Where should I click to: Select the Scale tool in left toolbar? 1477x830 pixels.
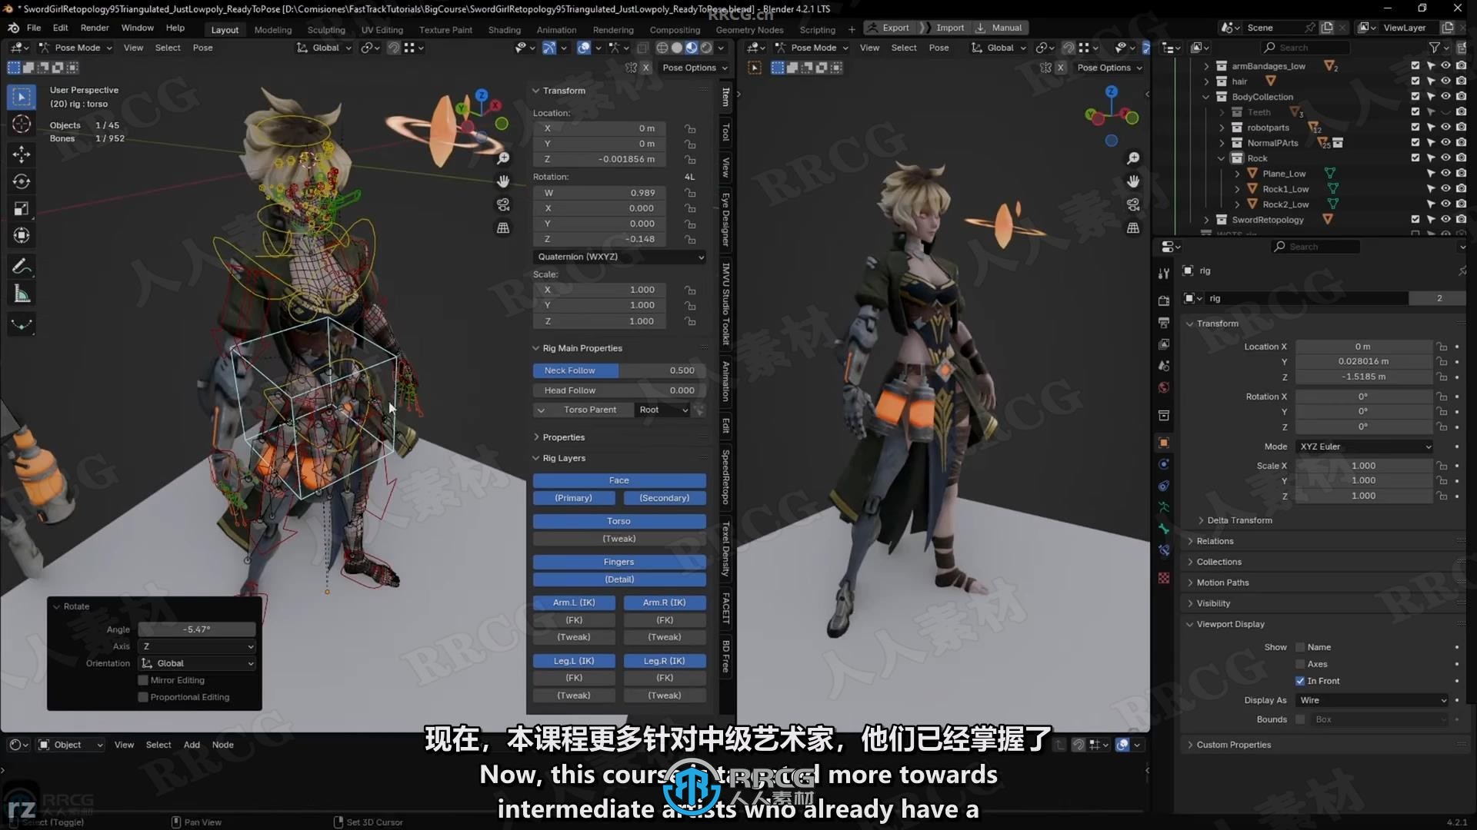(x=22, y=208)
